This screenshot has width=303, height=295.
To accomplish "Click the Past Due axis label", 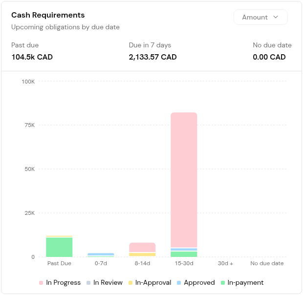I will click(59, 263).
